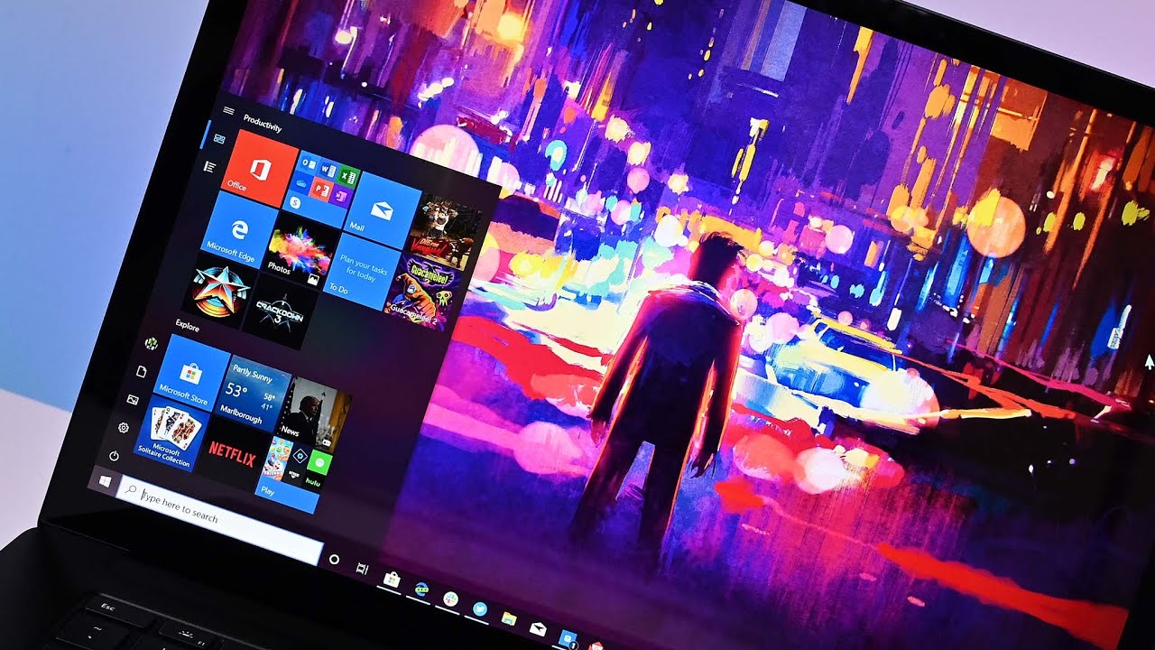The image size is (1155, 650).
Task: Click the Windows Start button
Action: click(x=106, y=483)
